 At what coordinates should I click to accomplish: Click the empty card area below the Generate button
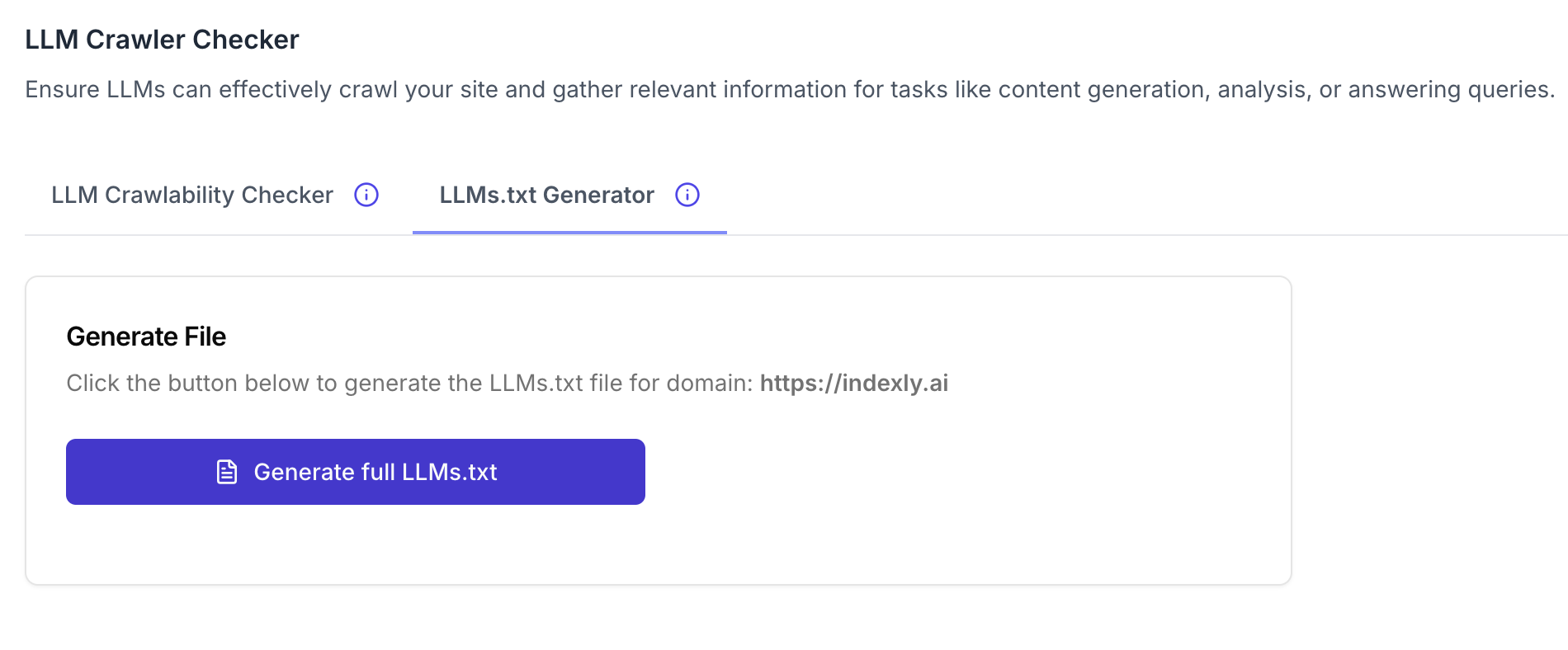click(355, 544)
